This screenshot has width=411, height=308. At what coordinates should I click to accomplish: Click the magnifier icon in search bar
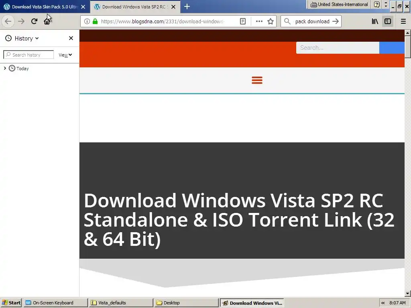(x=287, y=21)
